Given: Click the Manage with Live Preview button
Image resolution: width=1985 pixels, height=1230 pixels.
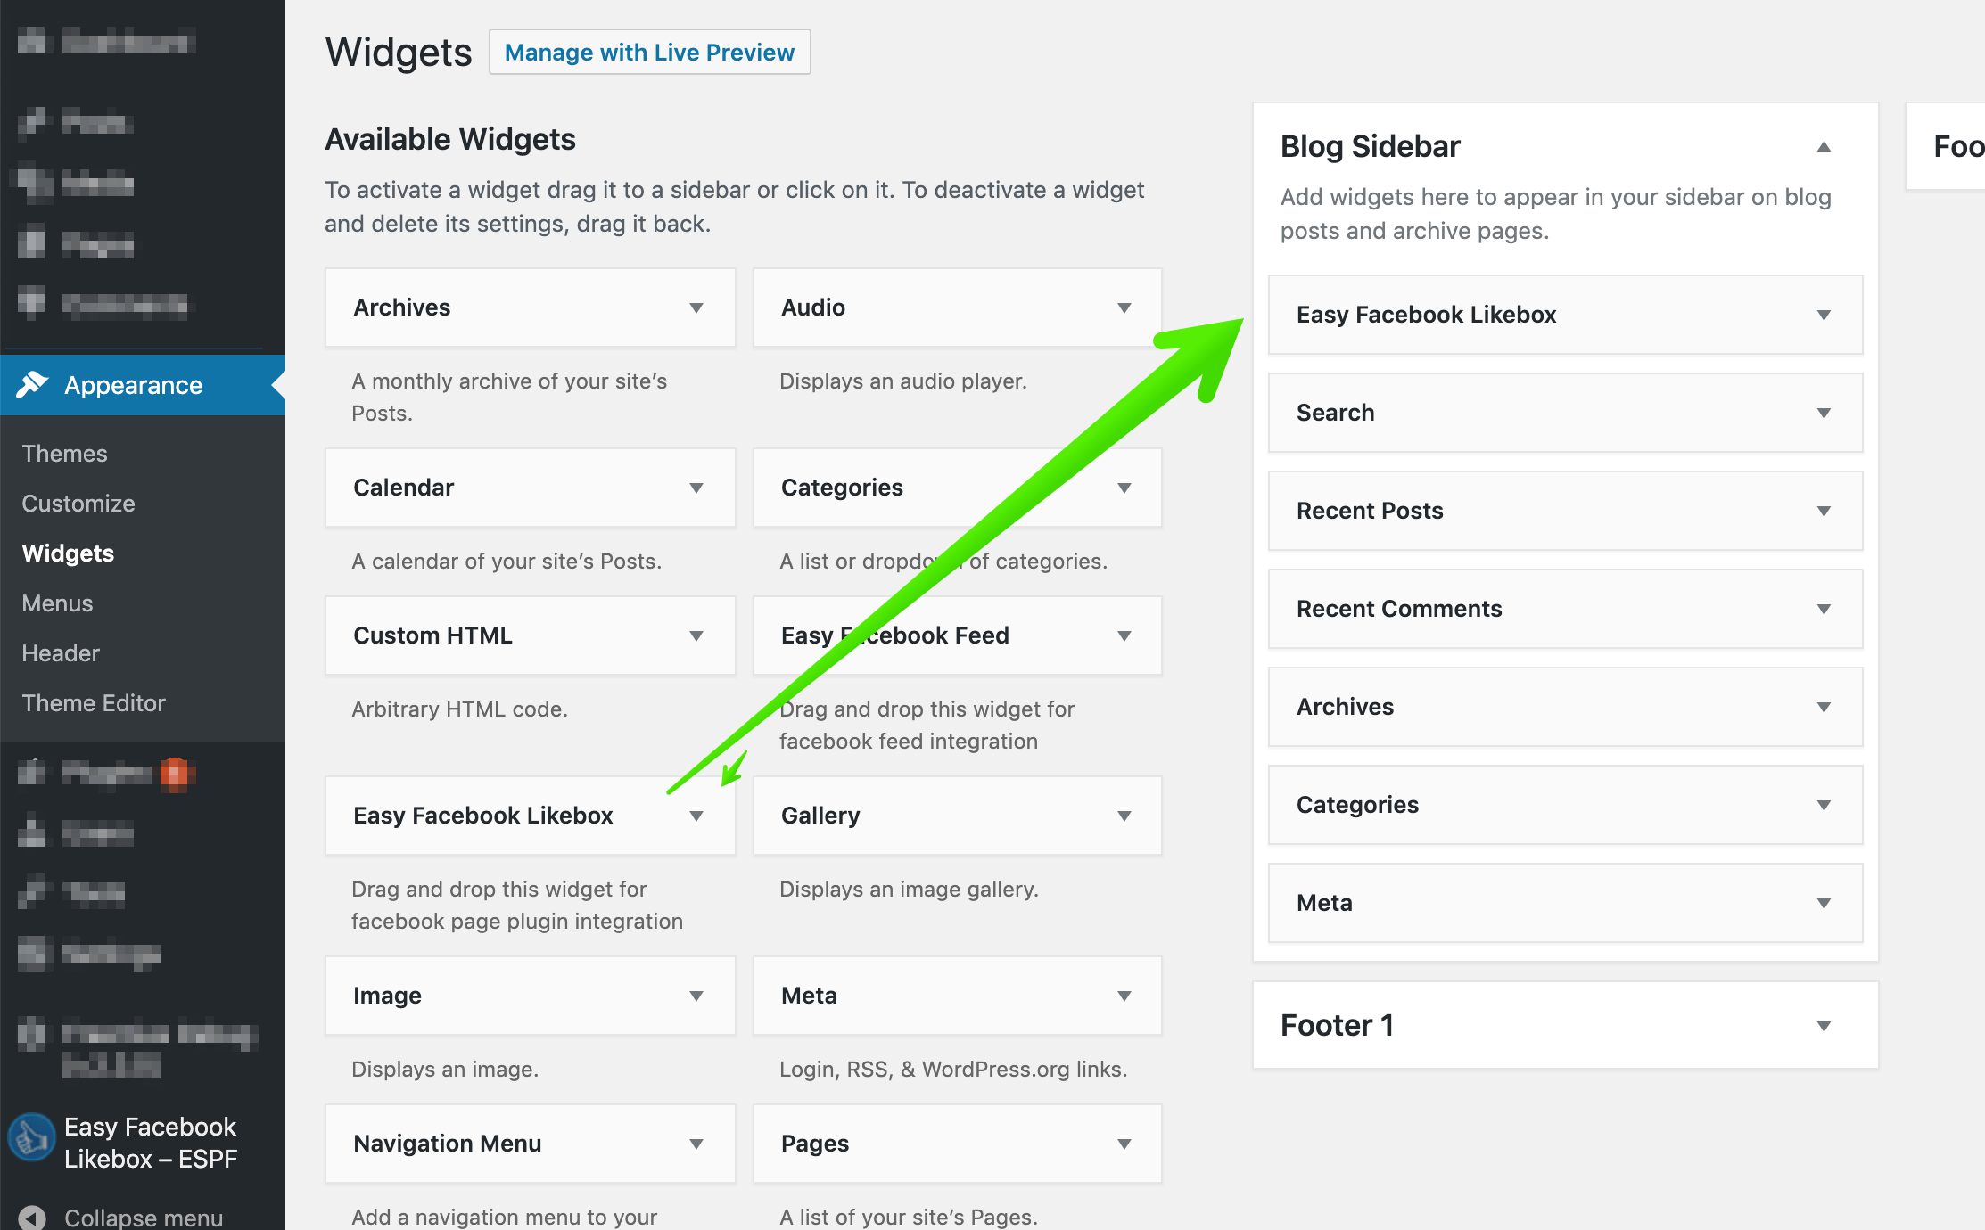Looking at the screenshot, I should tap(649, 52).
